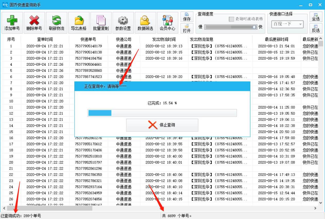Click the 全选 select all button
The width and height of the screenshot is (325, 219).
click(316, 17)
